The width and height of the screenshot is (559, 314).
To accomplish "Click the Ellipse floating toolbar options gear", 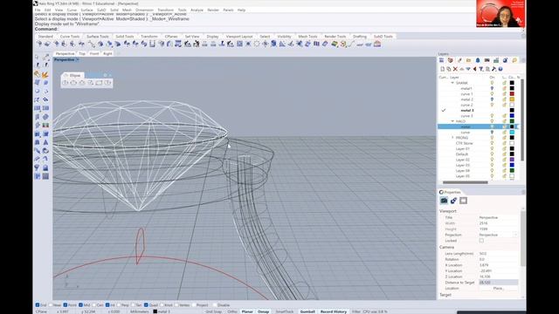I will point(105,76).
